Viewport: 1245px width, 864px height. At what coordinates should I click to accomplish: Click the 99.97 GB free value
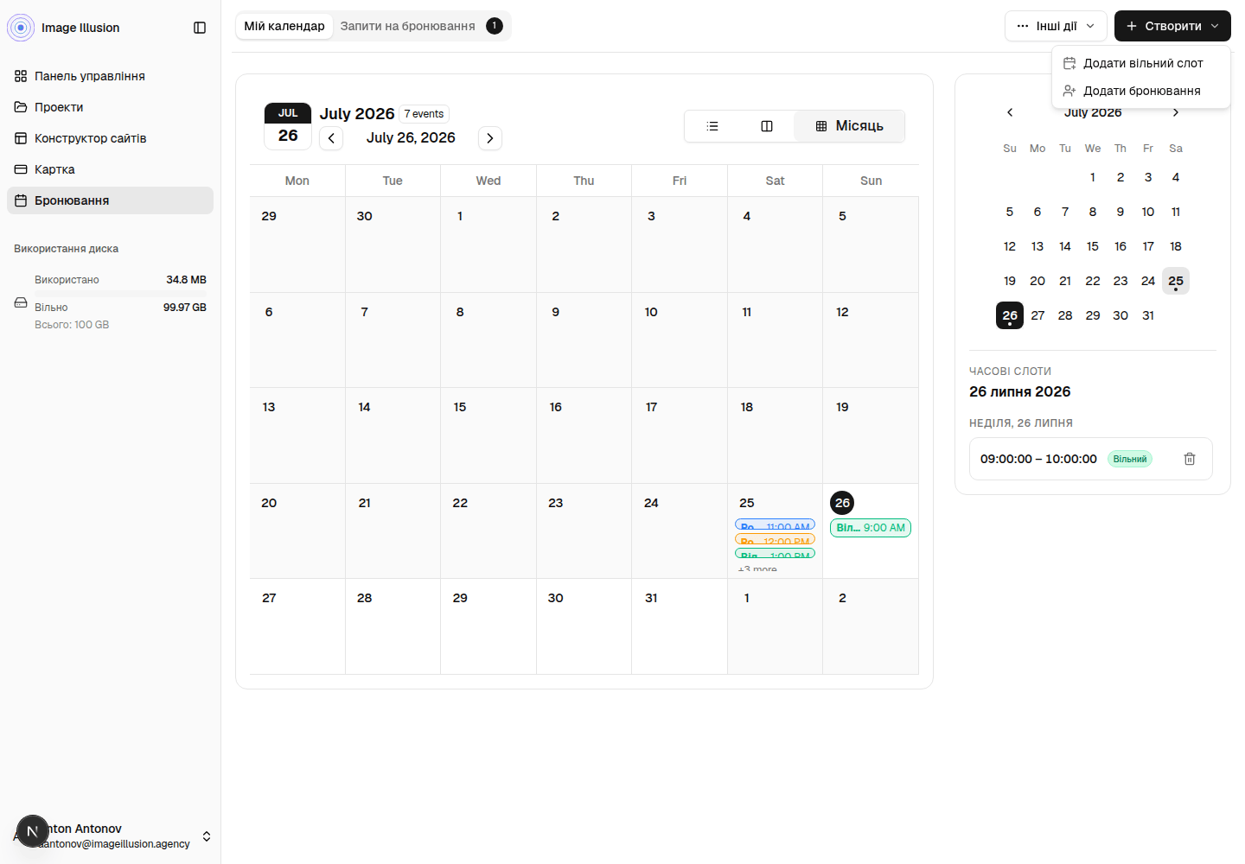tap(185, 308)
